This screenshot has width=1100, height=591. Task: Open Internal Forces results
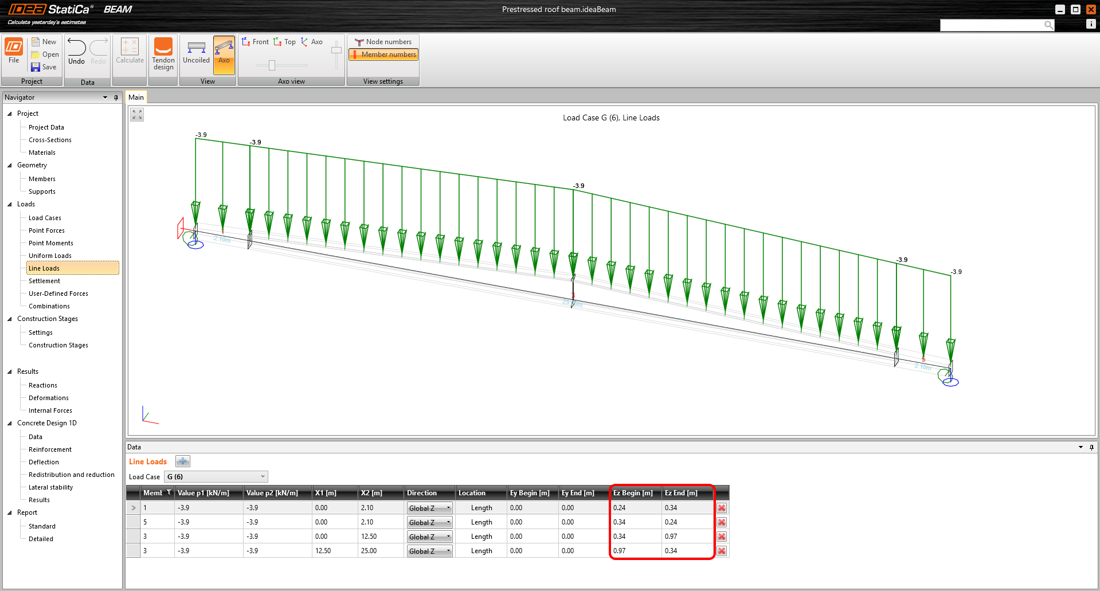click(50, 410)
